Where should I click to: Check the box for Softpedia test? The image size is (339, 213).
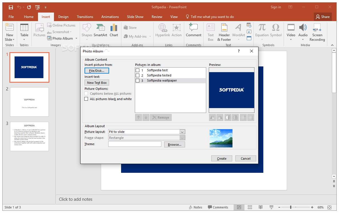[137, 70]
